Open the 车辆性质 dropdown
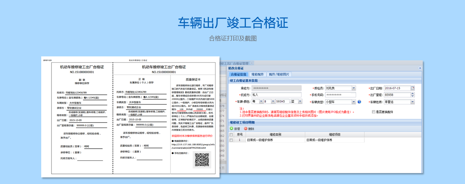Screen dimensions: 465x184 [x=413, y=102]
